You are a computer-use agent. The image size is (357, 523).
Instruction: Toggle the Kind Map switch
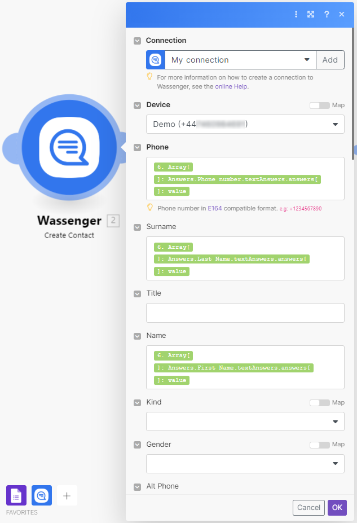click(x=319, y=403)
